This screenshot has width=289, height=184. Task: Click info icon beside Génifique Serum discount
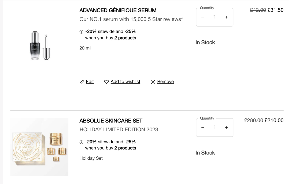(x=81, y=32)
